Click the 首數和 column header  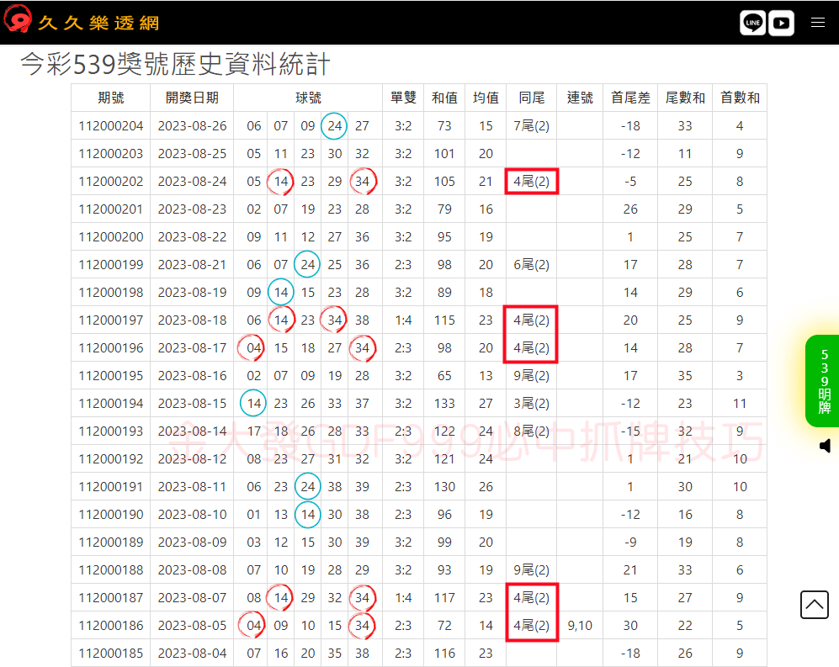pyautogui.click(x=739, y=98)
